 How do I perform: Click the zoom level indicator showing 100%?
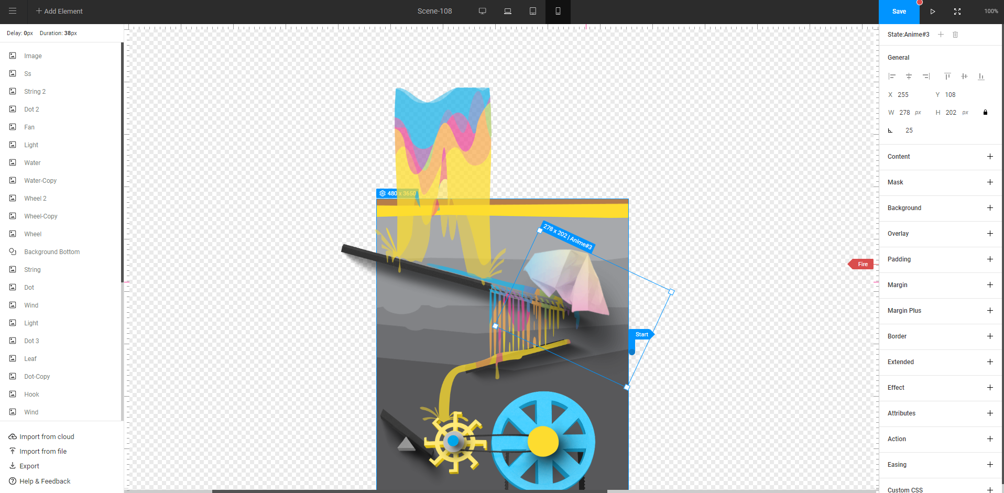click(991, 11)
